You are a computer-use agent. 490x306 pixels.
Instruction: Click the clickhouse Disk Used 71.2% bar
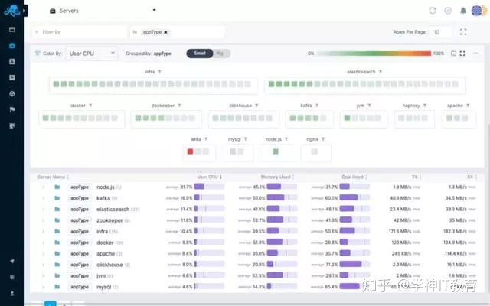point(354,265)
